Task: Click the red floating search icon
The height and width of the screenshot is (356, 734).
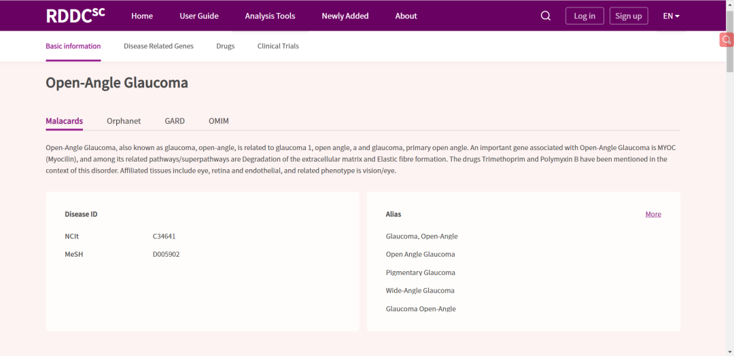Action: (x=726, y=40)
